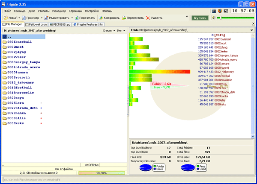This screenshot has width=257, height=184.
Task: Select the parent directory '..' row
Action: pos(24,37)
